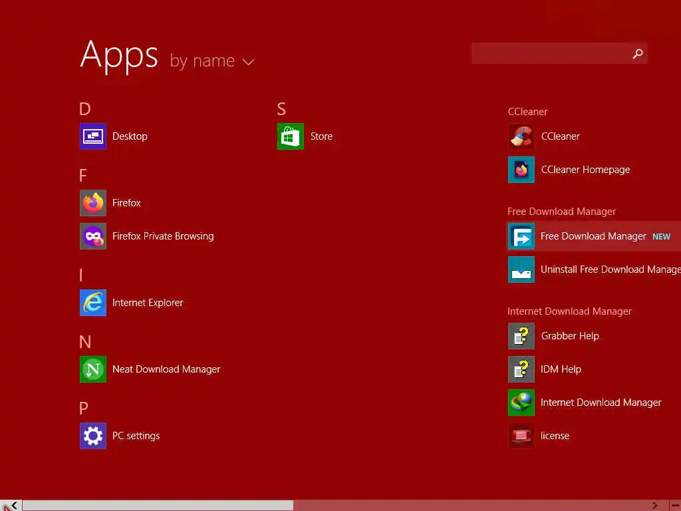Click the scrollbar left arrow
Screen dimensions: 681x511
(x=15, y=506)
